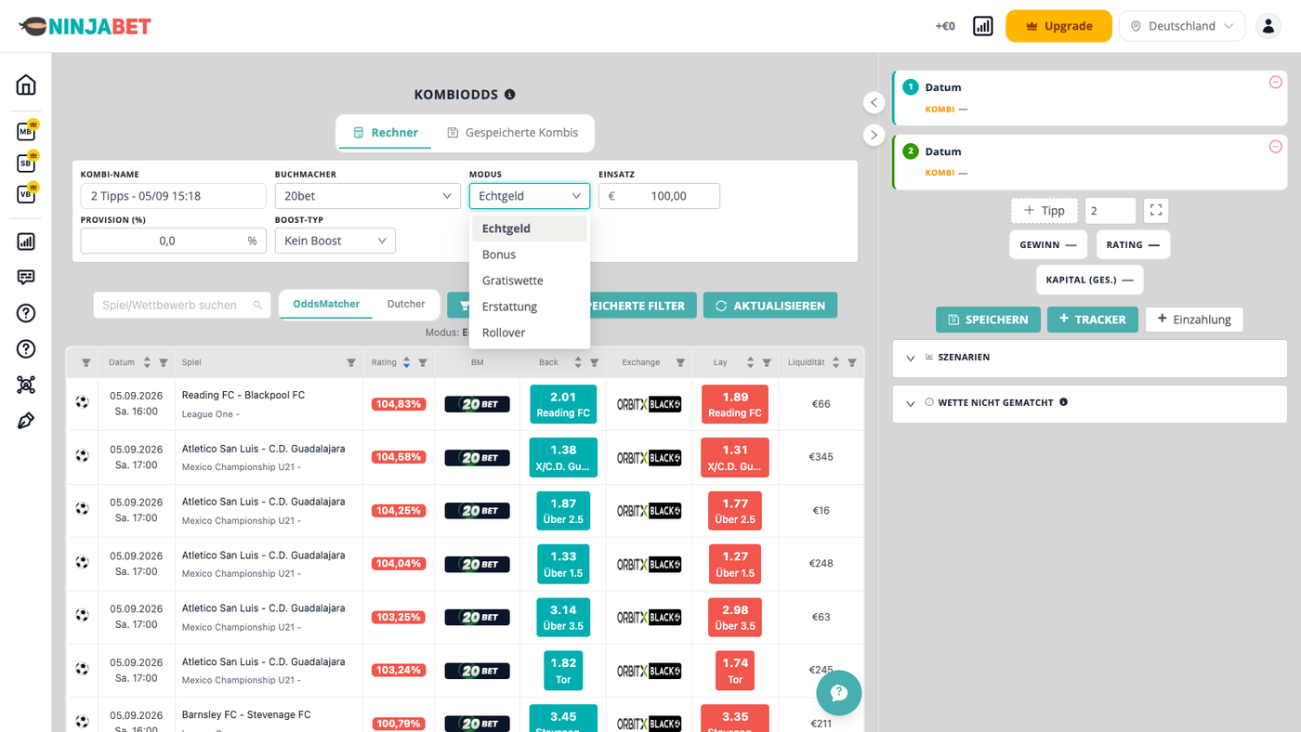Select the OddsMatcher tab
The height and width of the screenshot is (732, 1301).
[x=326, y=304]
